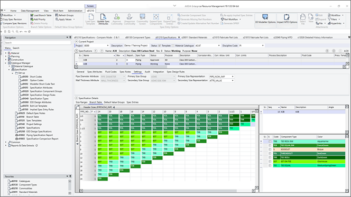Check the TEE REDU BW row checkbox
The image size is (351, 197).
click(270, 142)
